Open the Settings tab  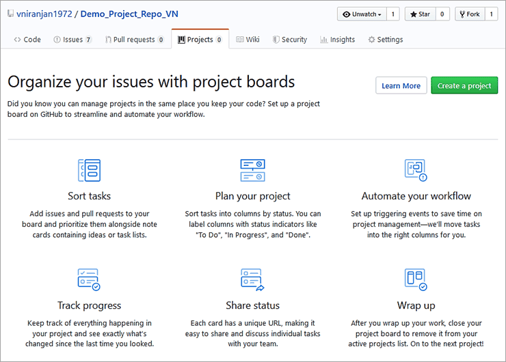386,40
